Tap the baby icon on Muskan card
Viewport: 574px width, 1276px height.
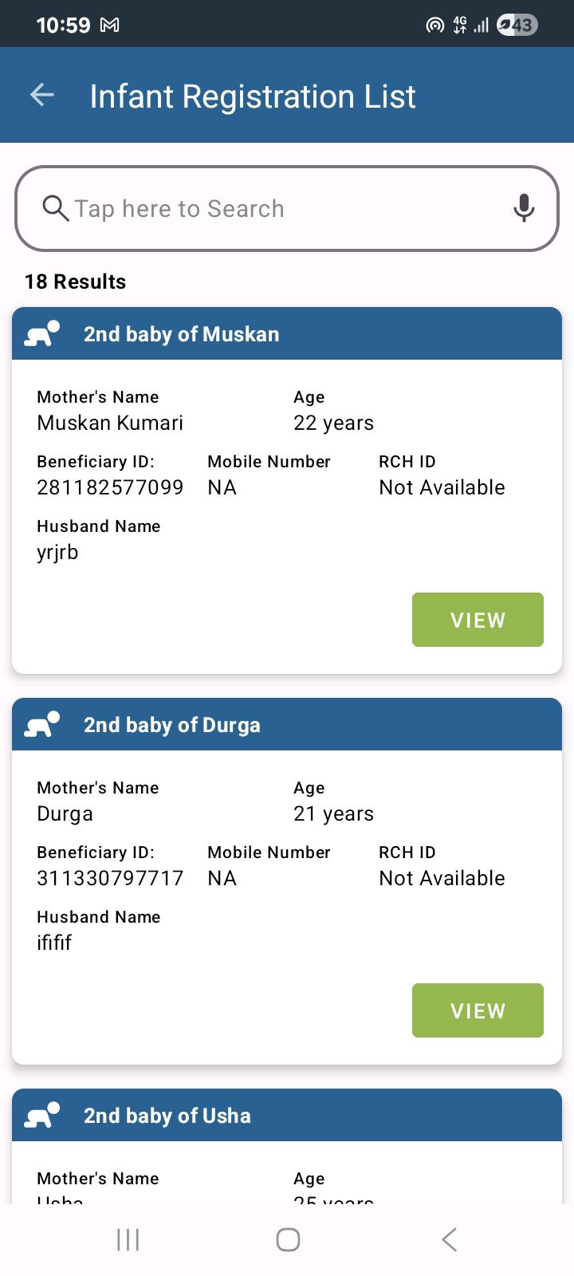[42, 333]
